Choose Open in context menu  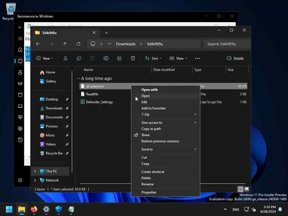coord(166,96)
